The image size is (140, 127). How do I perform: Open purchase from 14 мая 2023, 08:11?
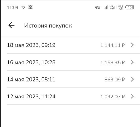(71, 79)
